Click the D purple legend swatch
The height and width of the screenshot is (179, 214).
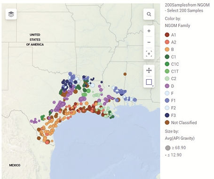click(x=167, y=86)
